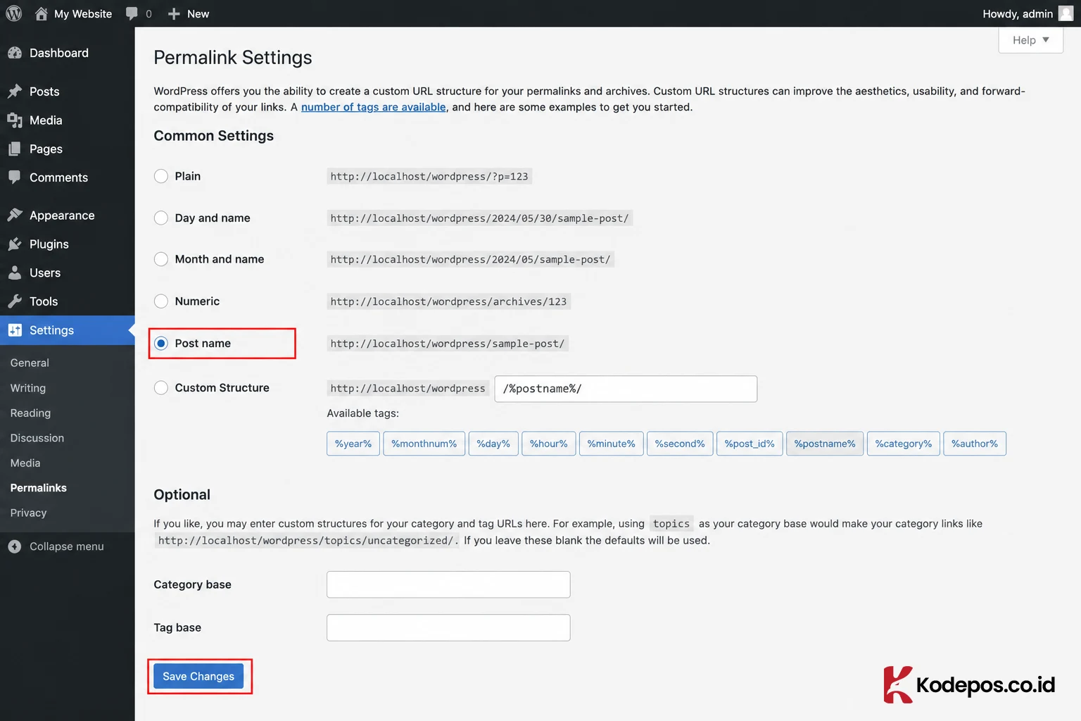Insert the %second% tag

click(x=680, y=444)
